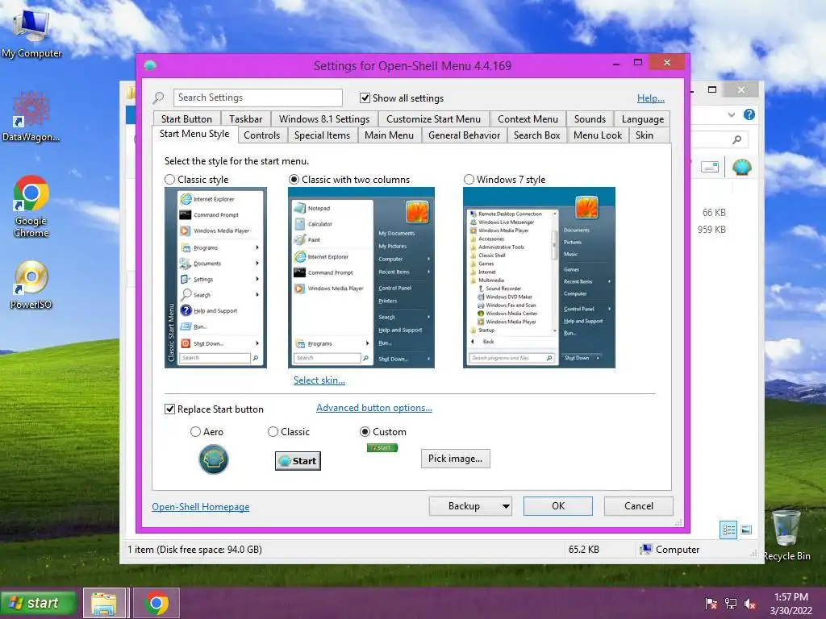This screenshot has height=619, width=826.
Task: Toggle Show all settings checkbox
Action: click(x=365, y=98)
